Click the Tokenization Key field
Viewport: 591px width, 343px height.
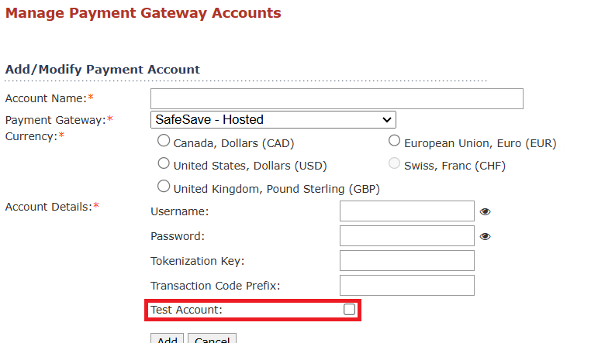pyautogui.click(x=407, y=261)
